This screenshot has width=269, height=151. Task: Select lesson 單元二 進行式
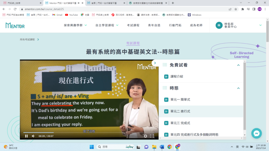(x=201, y=111)
